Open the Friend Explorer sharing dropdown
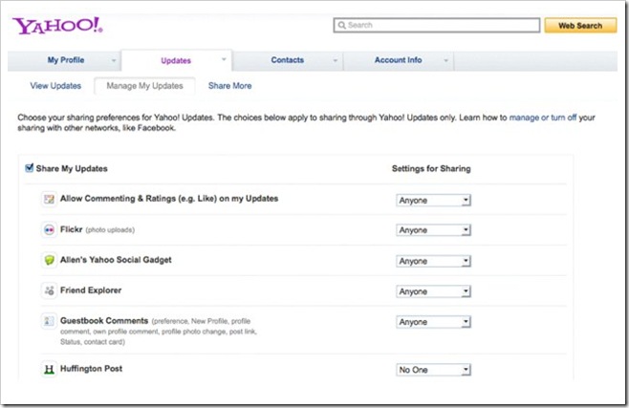629x408 pixels. [433, 291]
